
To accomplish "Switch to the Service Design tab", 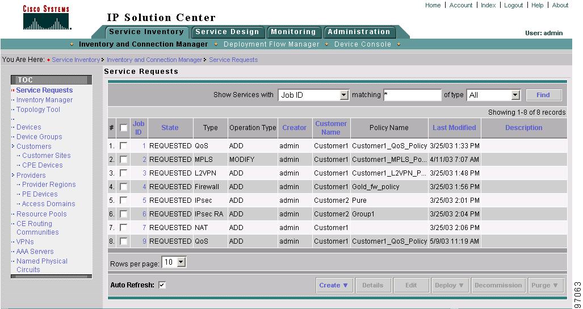I will coord(228,32).
